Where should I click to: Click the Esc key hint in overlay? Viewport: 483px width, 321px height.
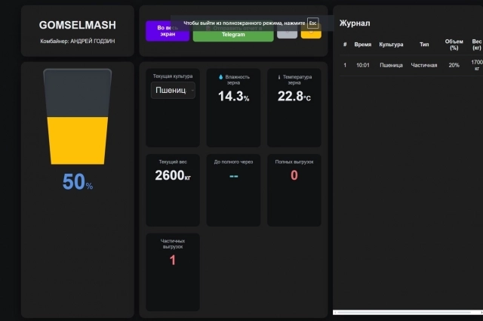point(313,23)
